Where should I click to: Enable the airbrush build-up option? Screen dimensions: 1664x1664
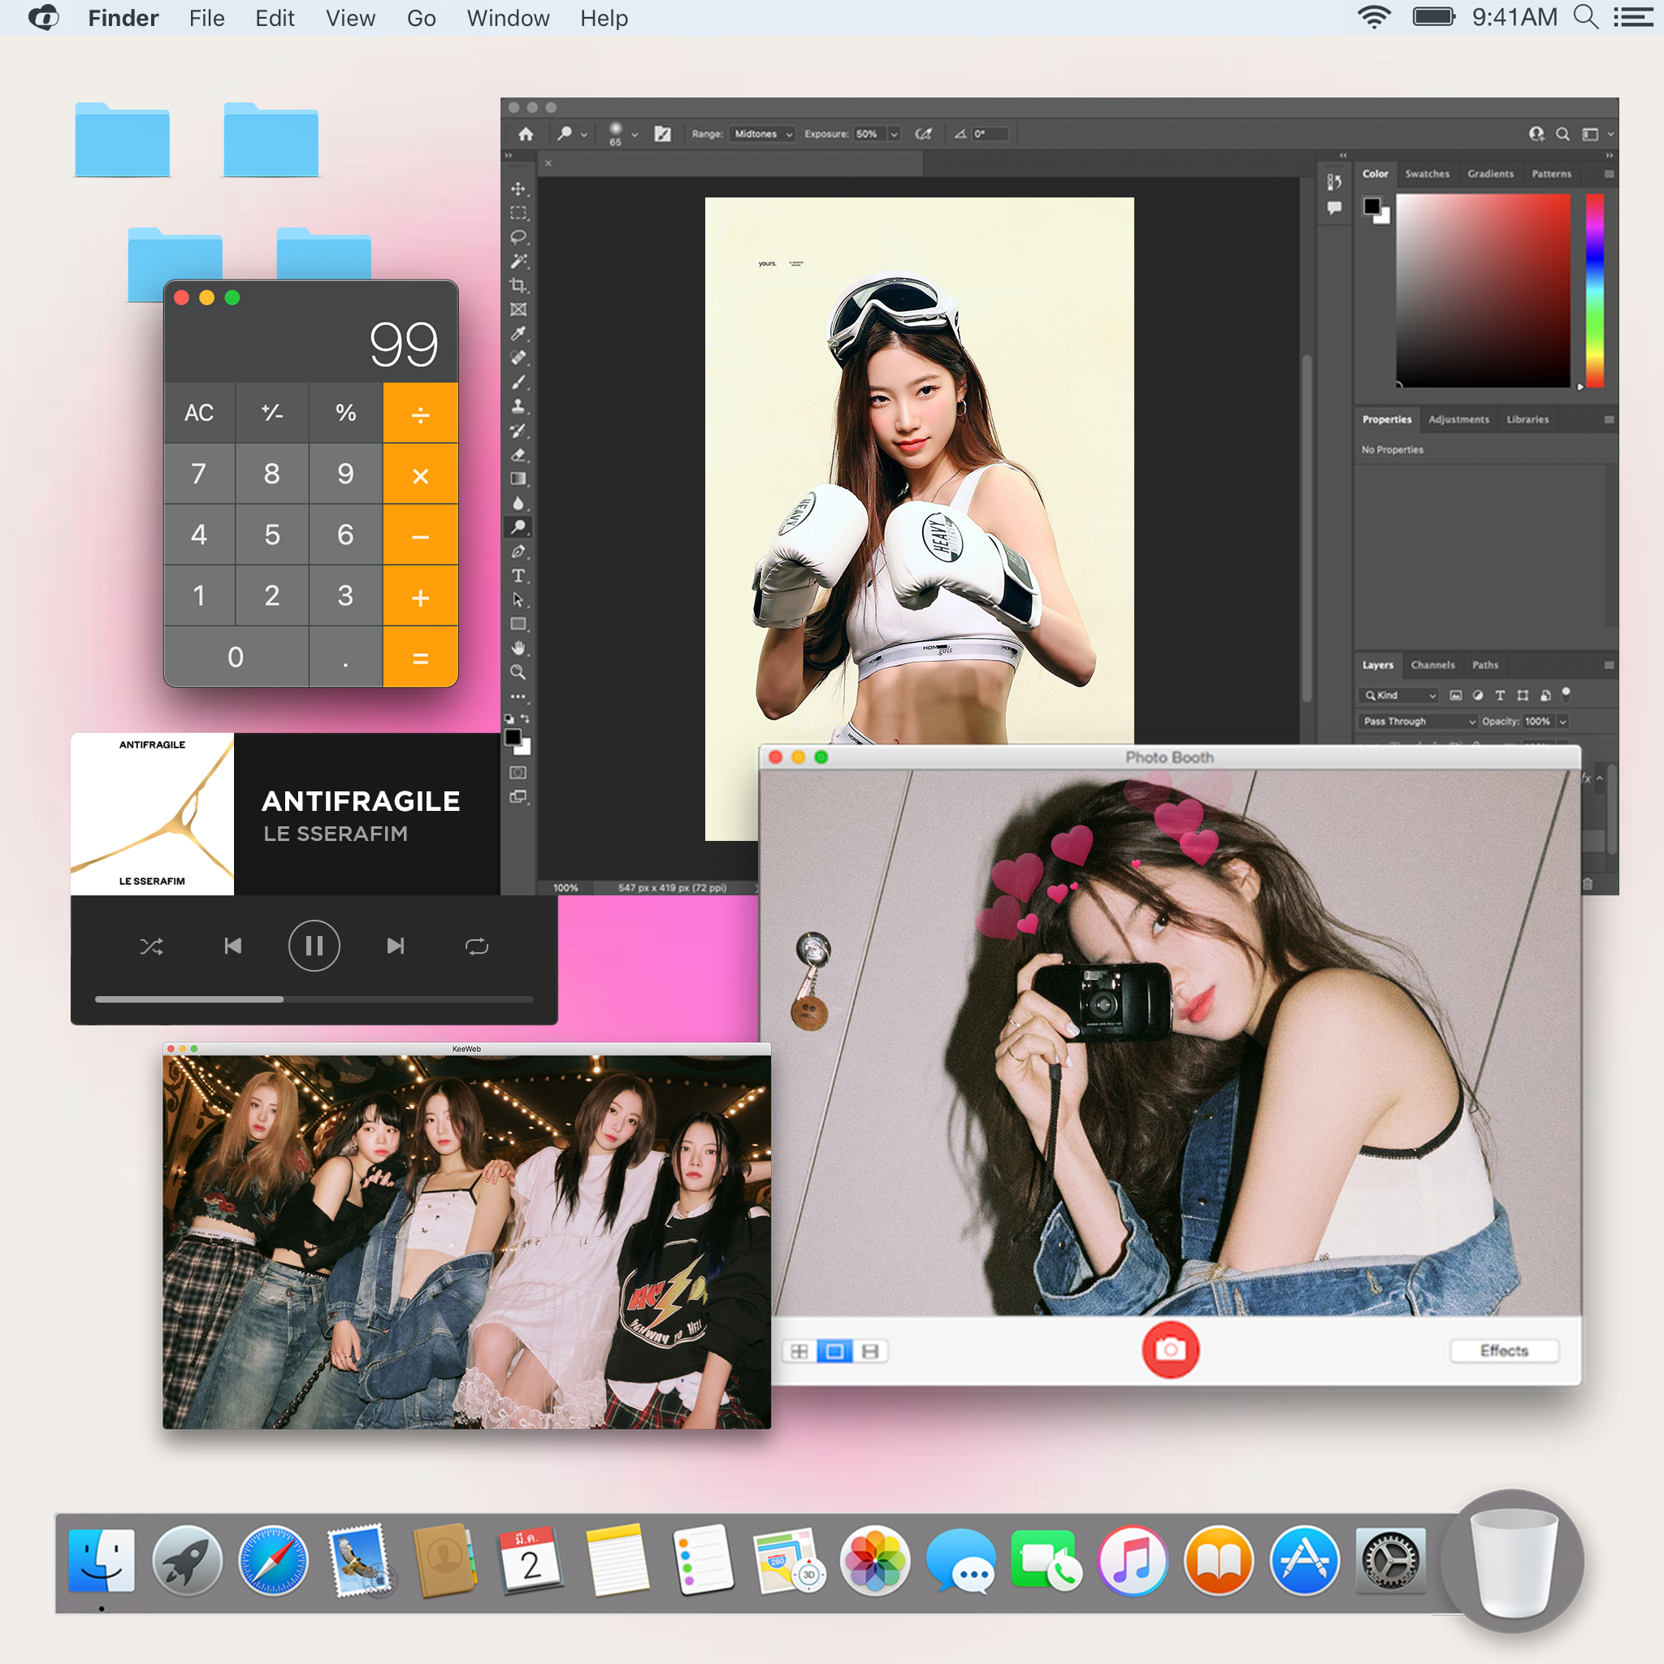[923, 134]
